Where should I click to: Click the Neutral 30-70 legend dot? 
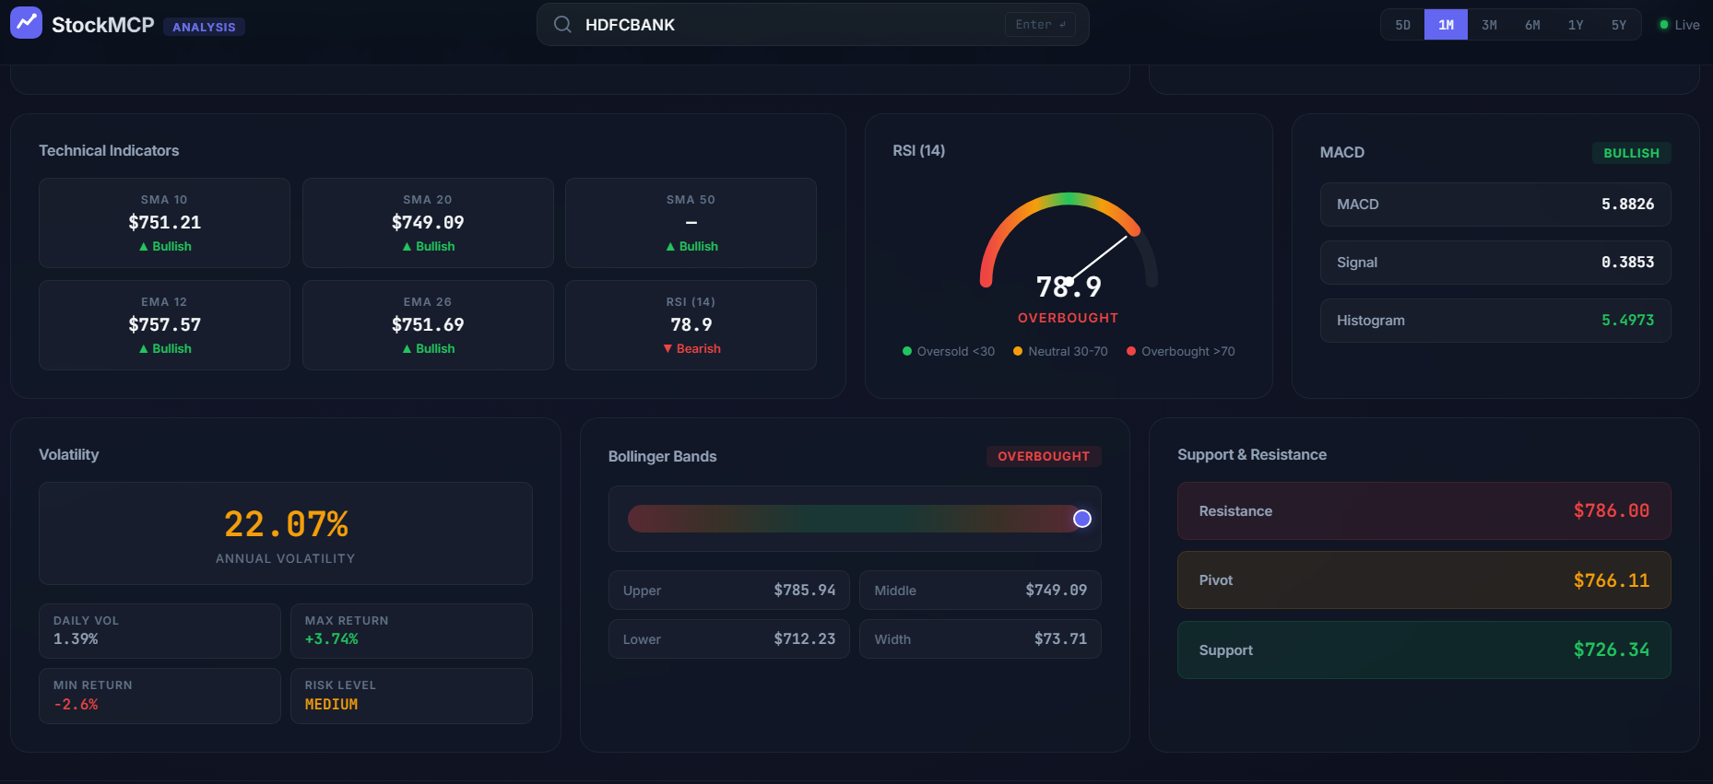click(1018, 351)
